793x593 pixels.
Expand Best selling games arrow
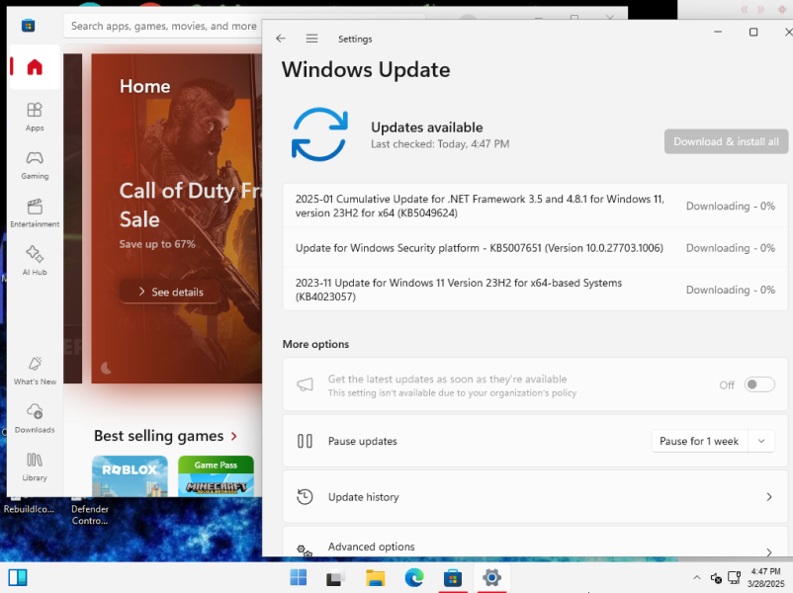(233, 436)
